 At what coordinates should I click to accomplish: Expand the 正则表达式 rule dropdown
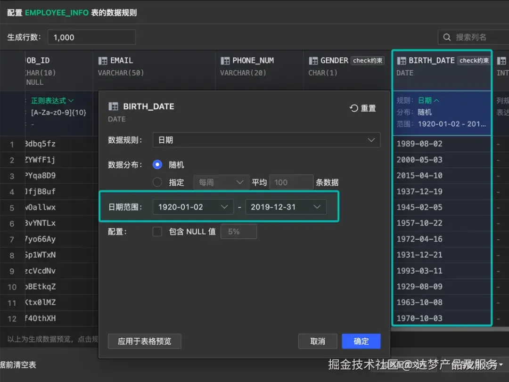pos(52,101)
